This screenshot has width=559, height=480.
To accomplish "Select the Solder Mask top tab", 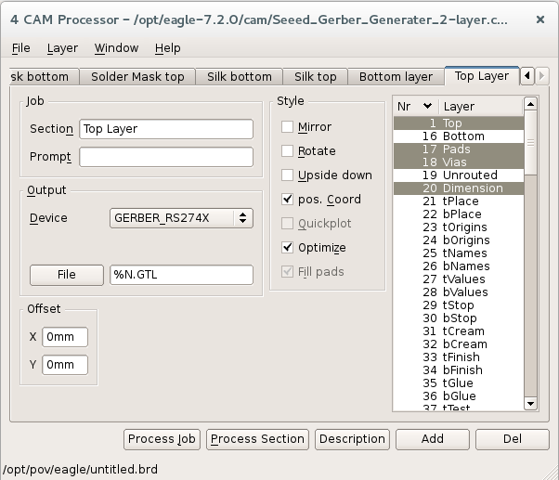I will click(x=137, y=77).
